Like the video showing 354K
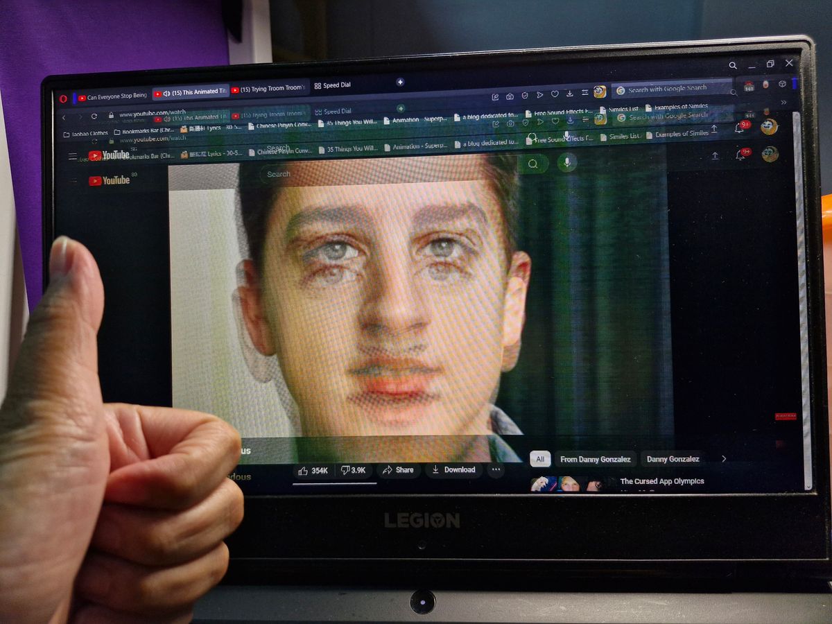This screenshot has width=832, height=624. point(313,471)
